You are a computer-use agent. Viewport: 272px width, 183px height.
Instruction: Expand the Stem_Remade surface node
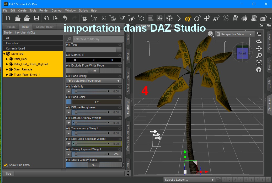(x=7, y=69)
